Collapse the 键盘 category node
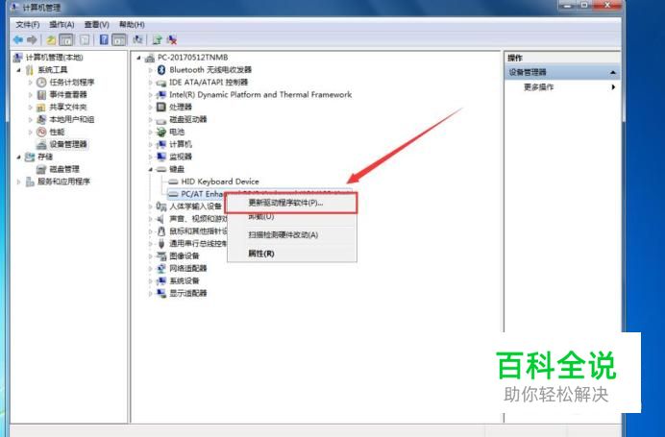The height and width of the screenshot is (437, 665). (150, 169)
